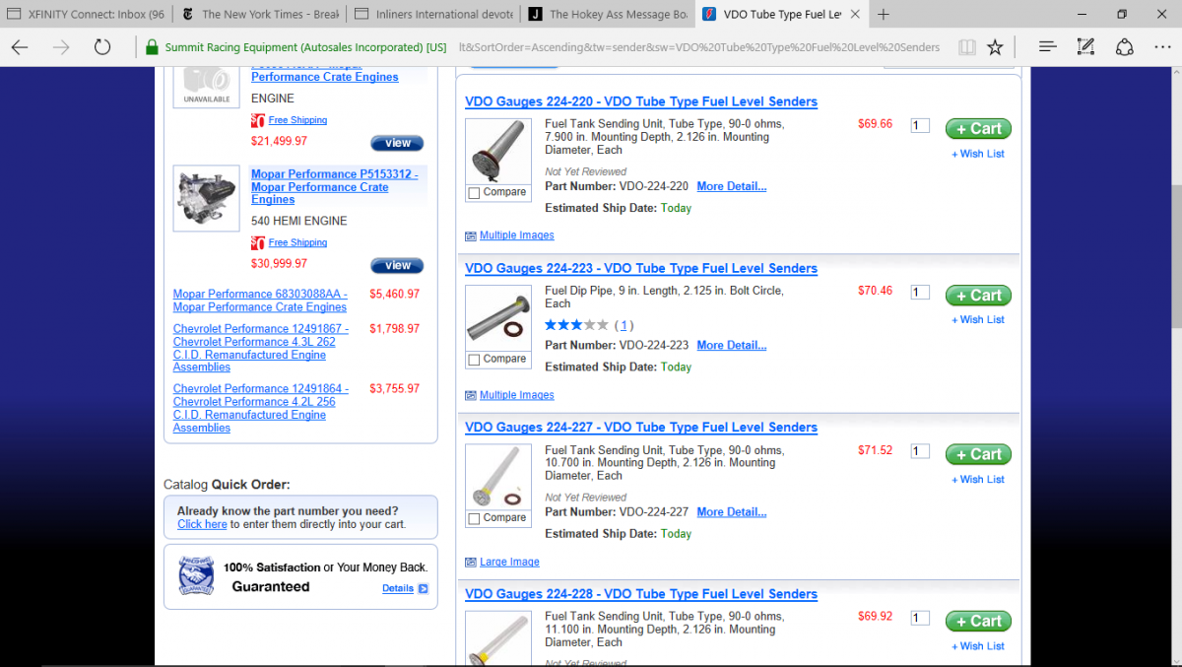Open Chevrolet Performance 12491867 link
The image size is (1182, 667).
[261, 348]
